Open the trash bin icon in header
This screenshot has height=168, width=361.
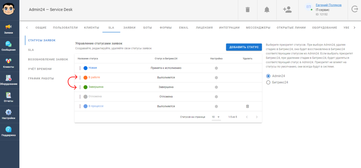point(248,10)
